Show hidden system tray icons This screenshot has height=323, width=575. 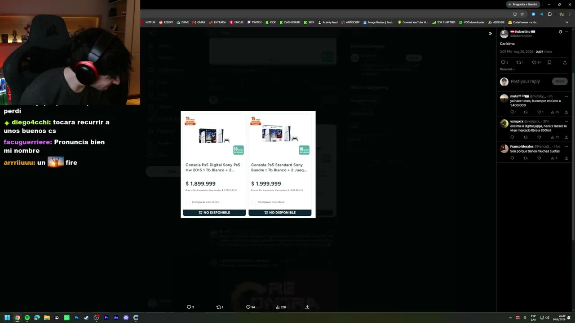point(510,318)
